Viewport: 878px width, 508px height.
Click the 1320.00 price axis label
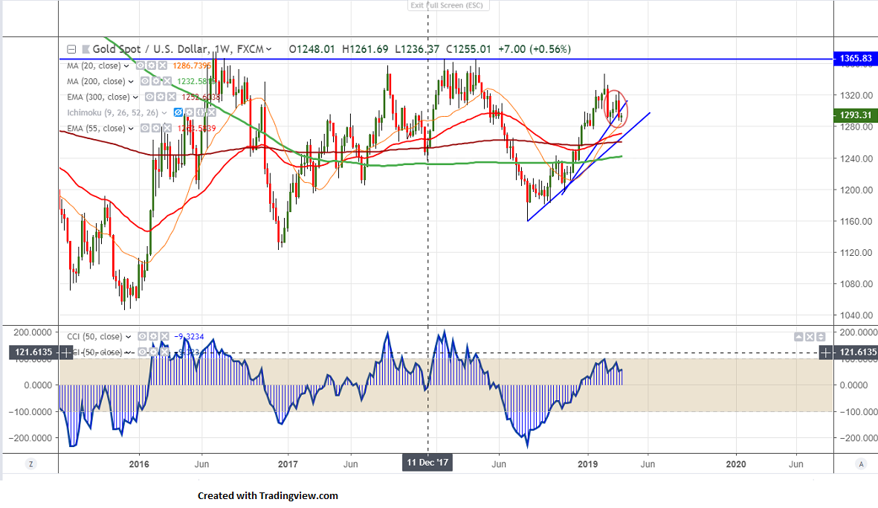(x=856, y=95)
